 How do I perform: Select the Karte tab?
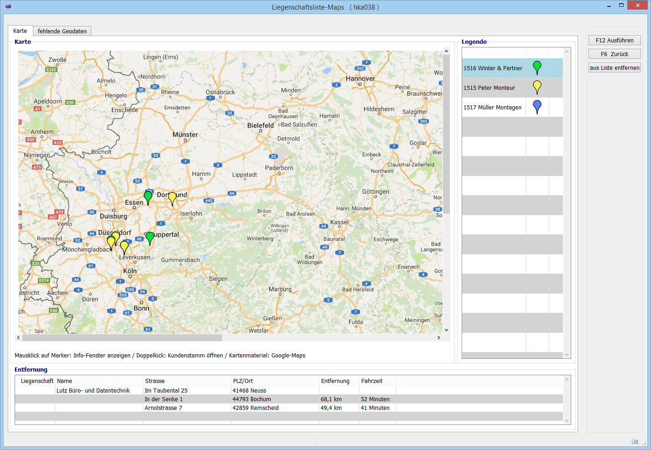click(x=20, y=31)
